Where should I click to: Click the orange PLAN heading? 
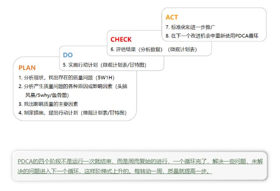(27, 68)
